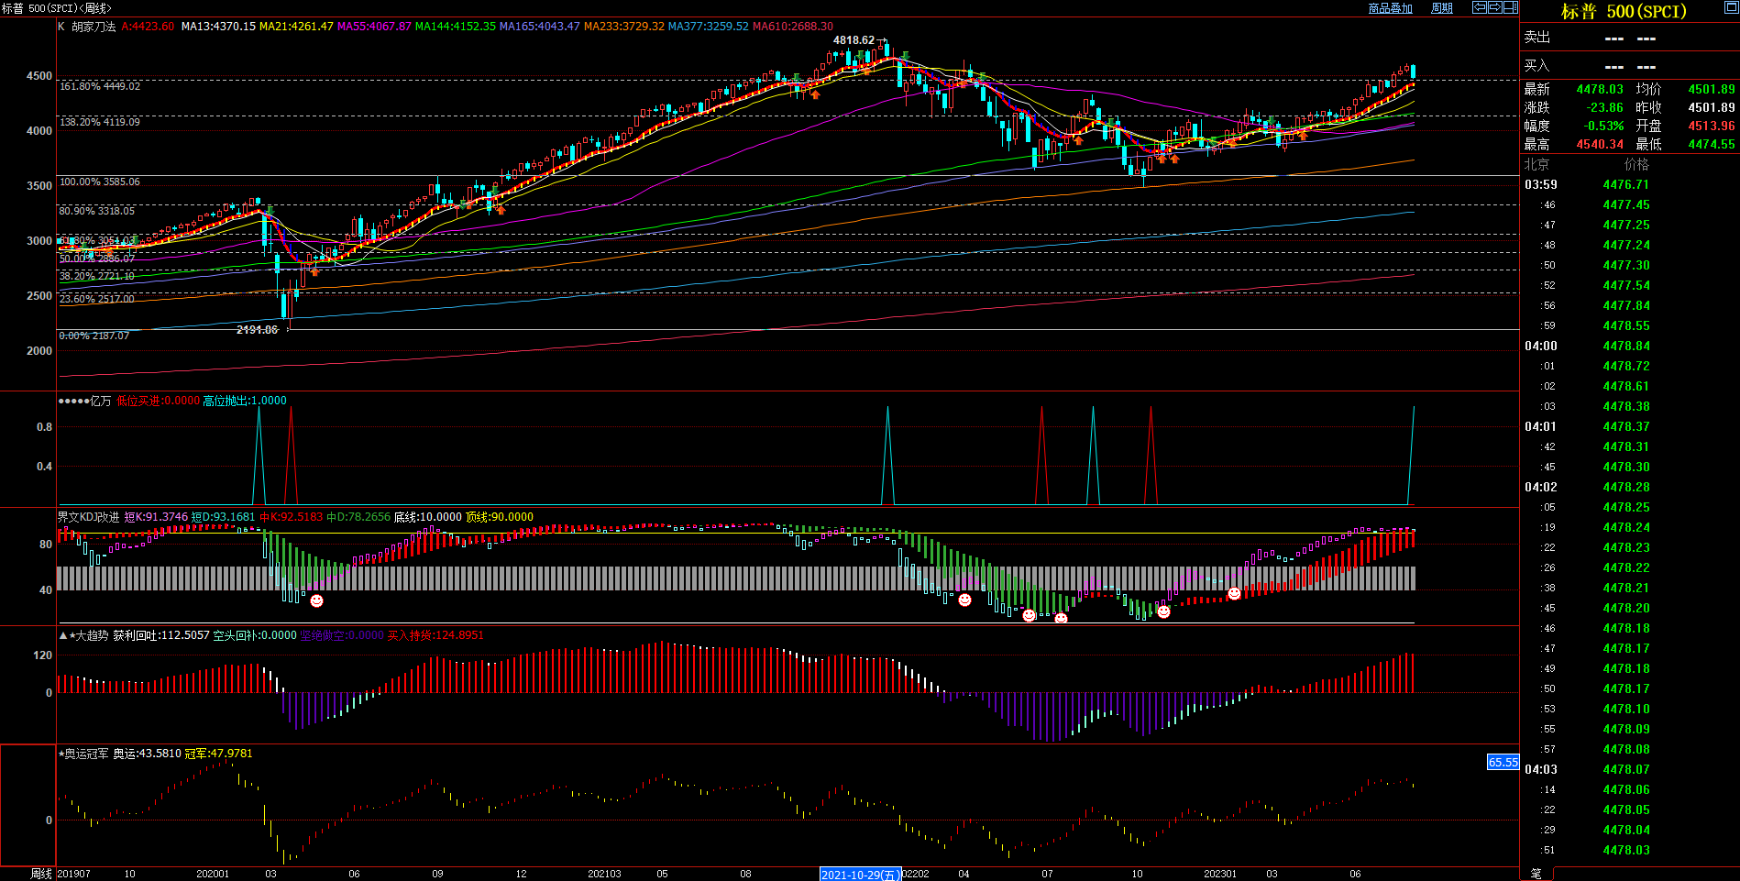Click the triangle icon before 大趋势 indicator

click(63, 635)
